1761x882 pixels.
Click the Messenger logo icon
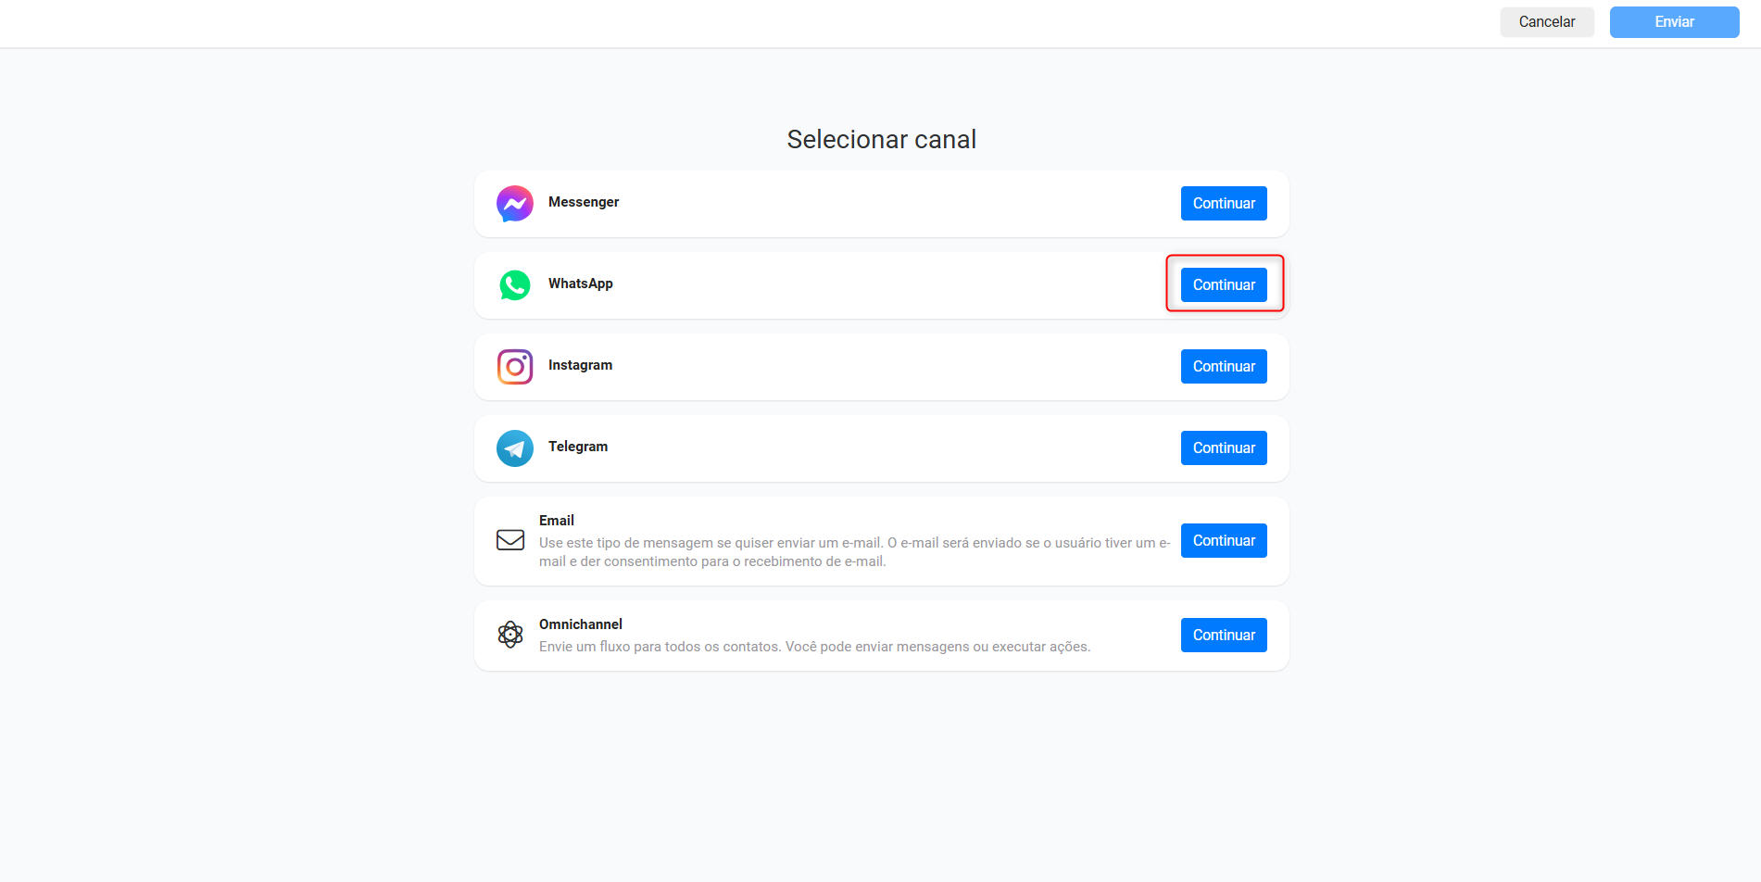click(x=515, y=204)
